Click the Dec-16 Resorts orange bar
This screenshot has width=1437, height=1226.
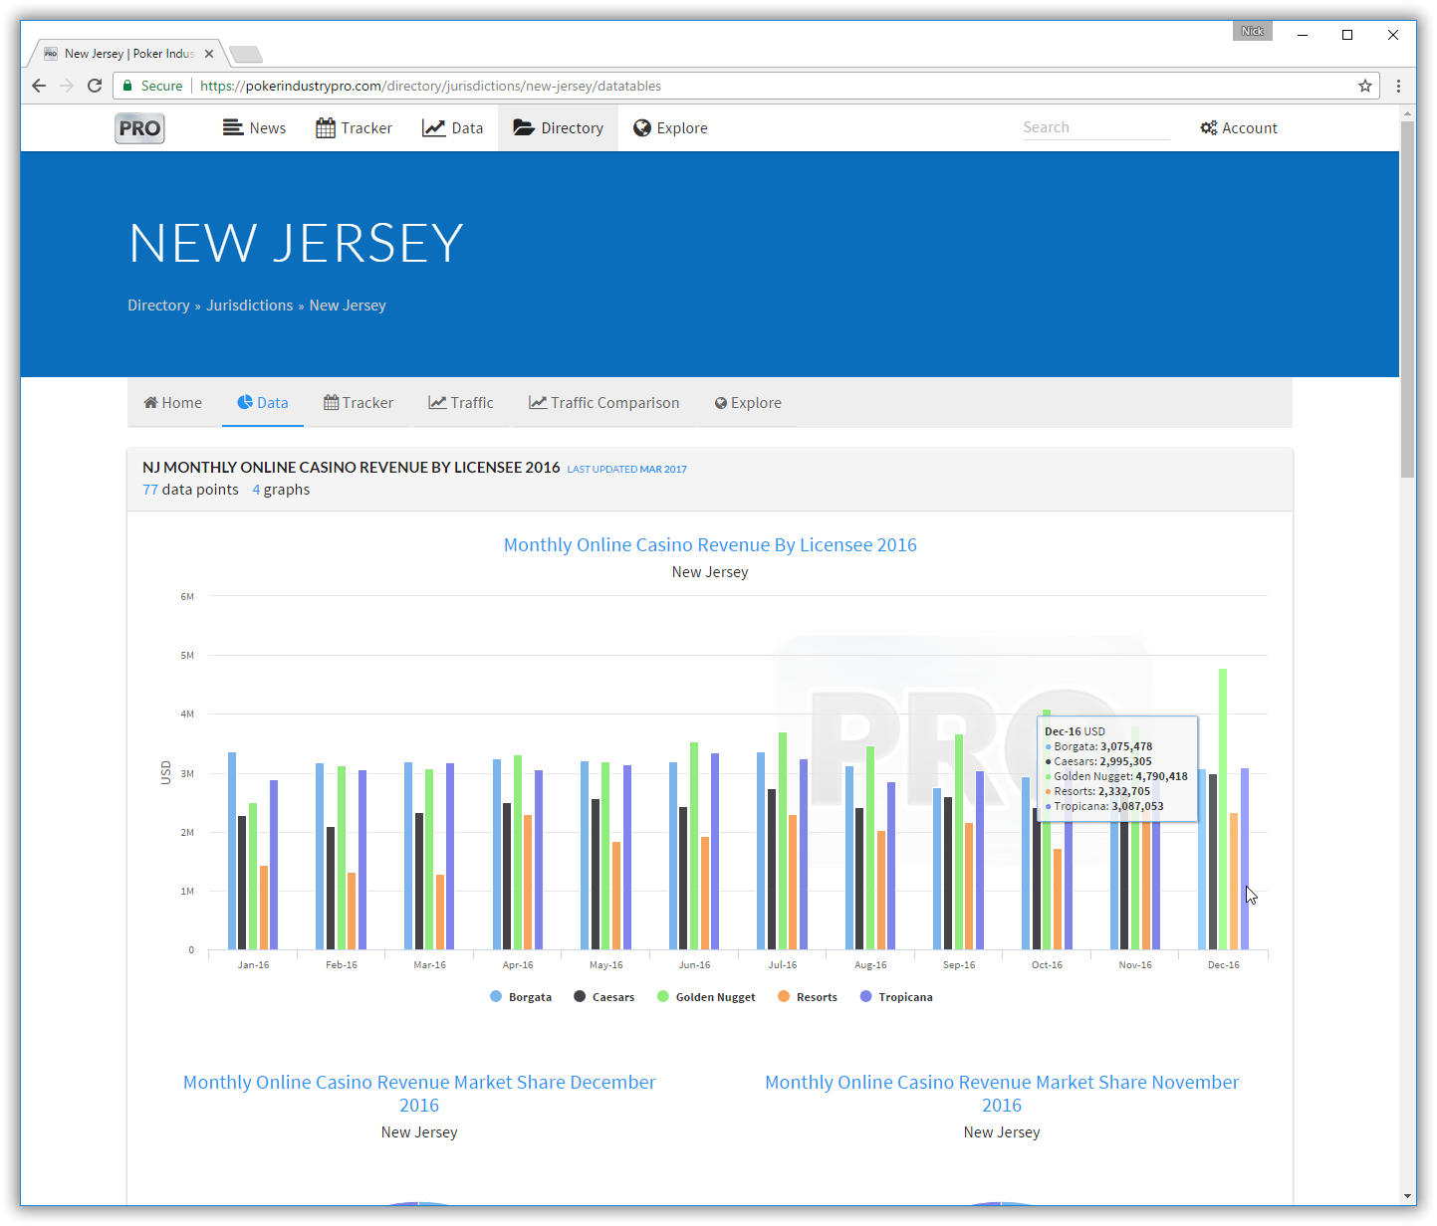pos(1234,882)
